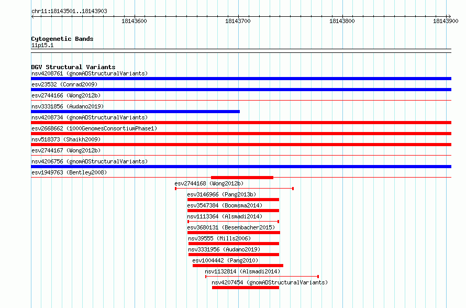Click the nsv3331856 (Audano2019) blue bar
Viewport: 466px width, 308px height.
point(135,112)
